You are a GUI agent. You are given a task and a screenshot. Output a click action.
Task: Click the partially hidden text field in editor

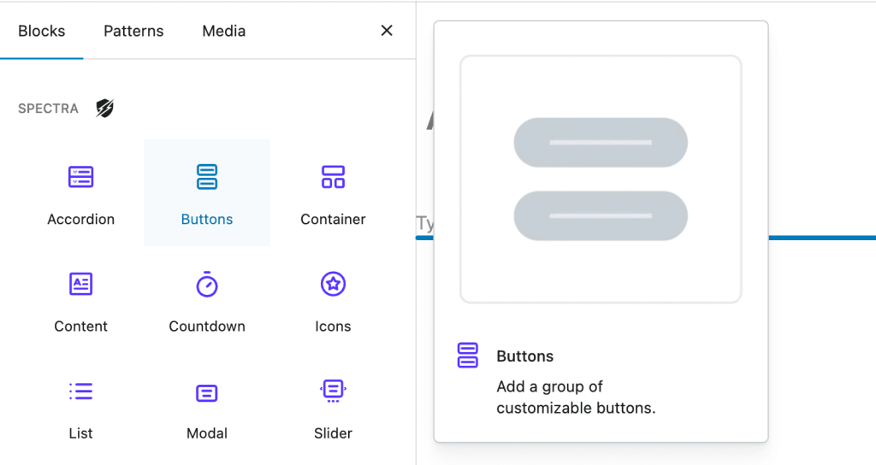click(x=424, y=224)
